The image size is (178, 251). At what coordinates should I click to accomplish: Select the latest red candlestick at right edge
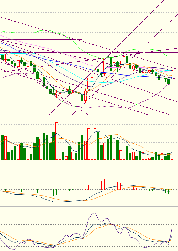click(172, 77)
